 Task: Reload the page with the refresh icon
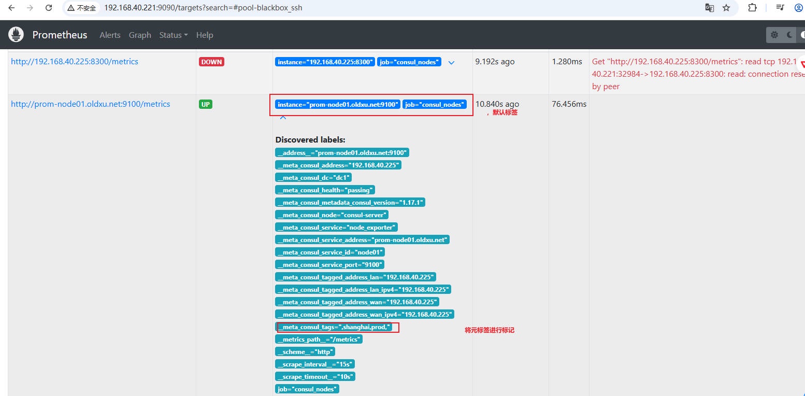point(49,8)
